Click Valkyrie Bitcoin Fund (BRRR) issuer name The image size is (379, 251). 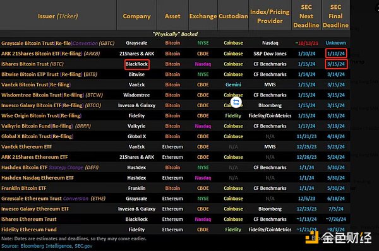(46, 126)
